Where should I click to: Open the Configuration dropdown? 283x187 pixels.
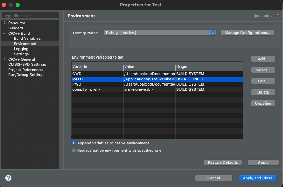pos(160,33)
